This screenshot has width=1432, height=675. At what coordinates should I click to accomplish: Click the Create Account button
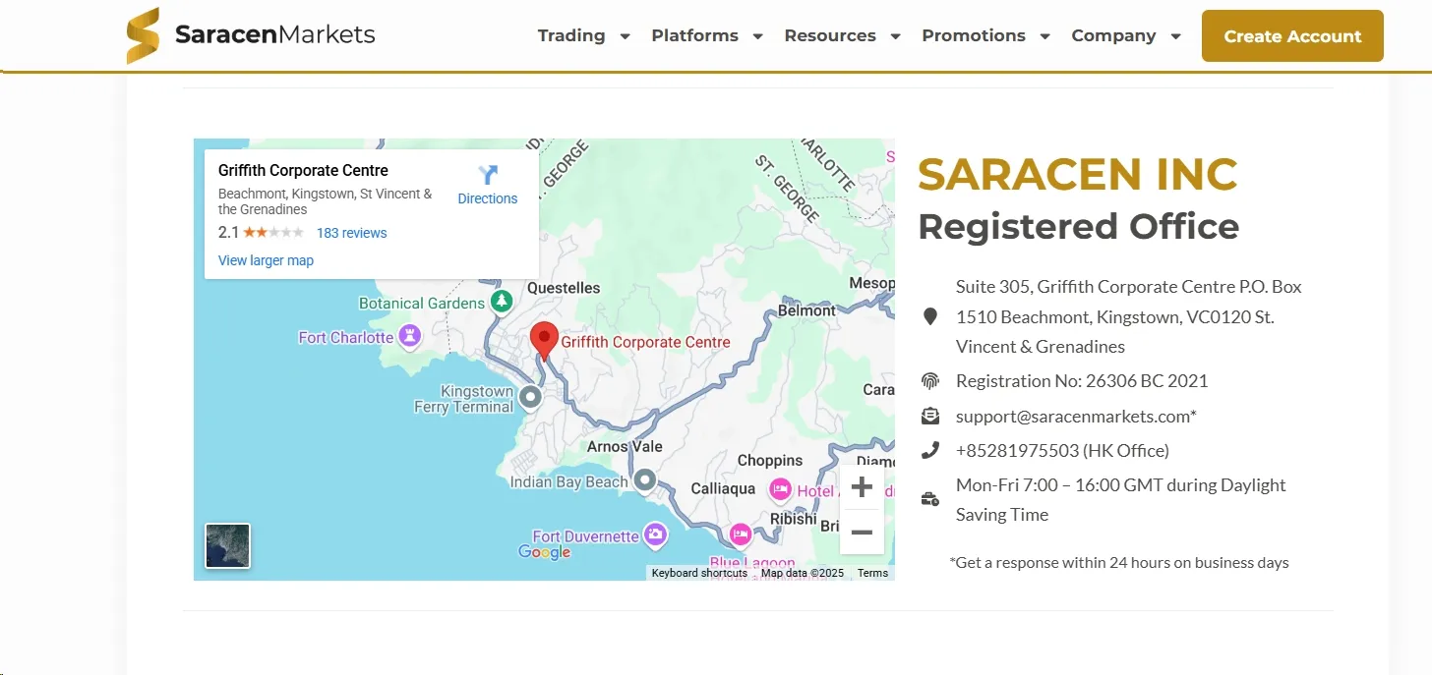coord(1292,36)
